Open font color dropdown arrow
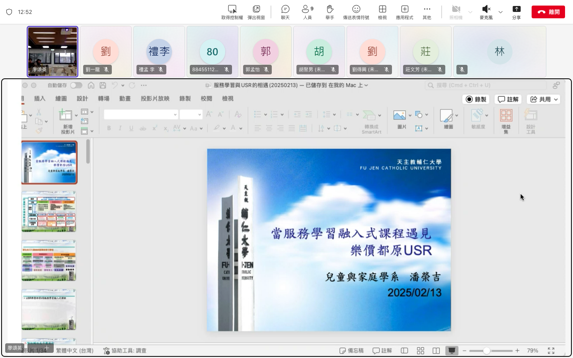 [241, 128]
